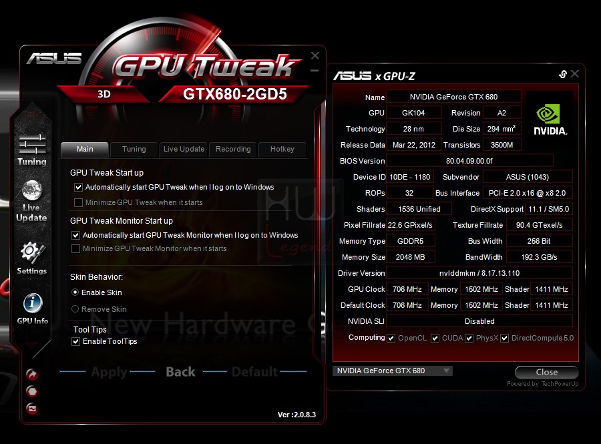Click the Close button in GPU-Z
Screen dimensions: 601x444
[546, 372]
